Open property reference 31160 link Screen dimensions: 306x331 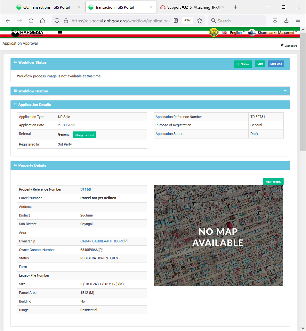85,190
